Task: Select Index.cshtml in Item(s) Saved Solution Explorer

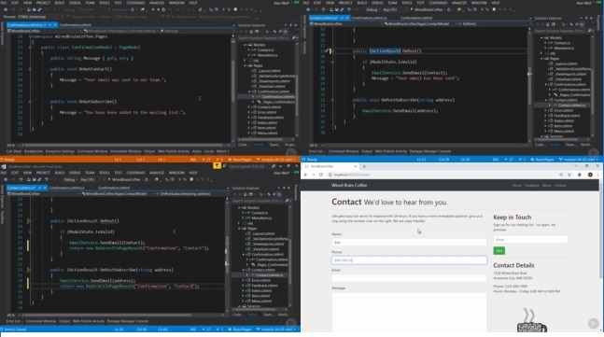Action: [x=261, y=290]
